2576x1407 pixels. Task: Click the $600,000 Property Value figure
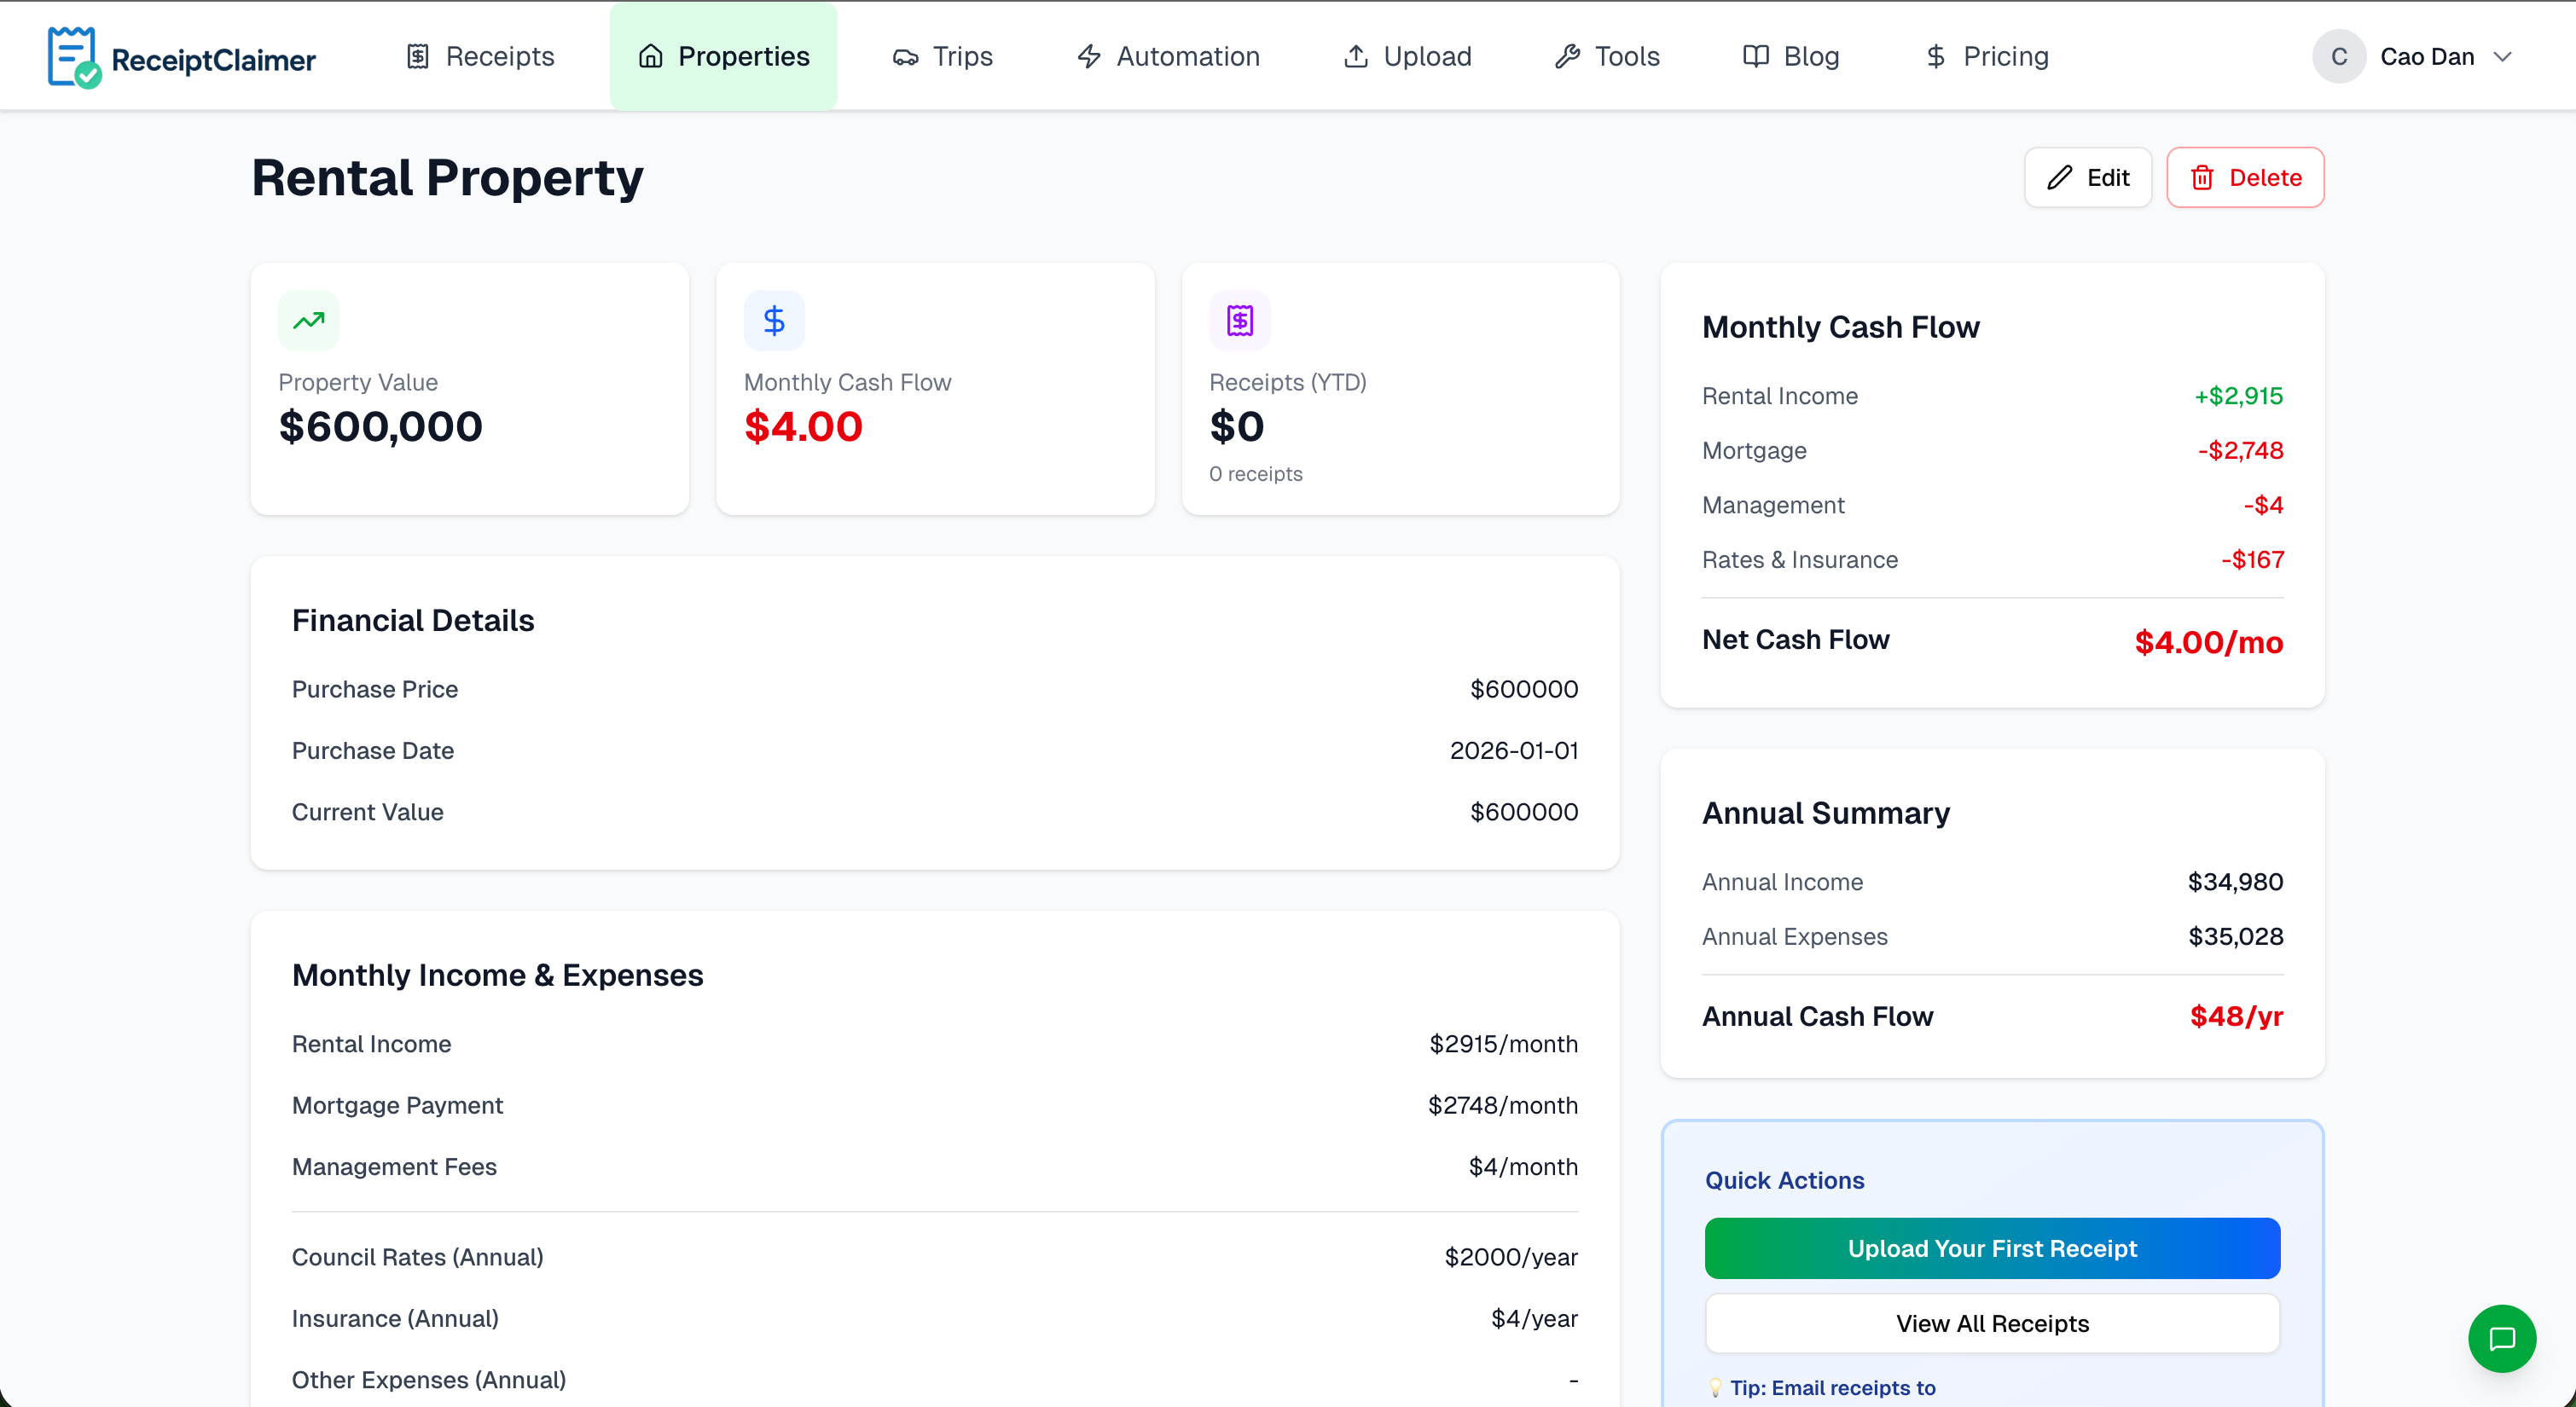pyautogui.click(x=380, y=427)
